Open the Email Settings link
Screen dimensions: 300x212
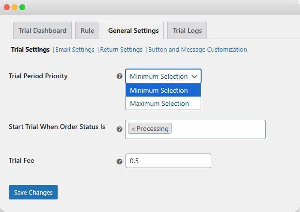point(75,49)
